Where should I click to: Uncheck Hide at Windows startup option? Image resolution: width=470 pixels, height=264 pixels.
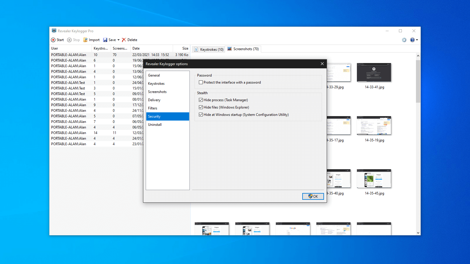(x=201, y=115)
